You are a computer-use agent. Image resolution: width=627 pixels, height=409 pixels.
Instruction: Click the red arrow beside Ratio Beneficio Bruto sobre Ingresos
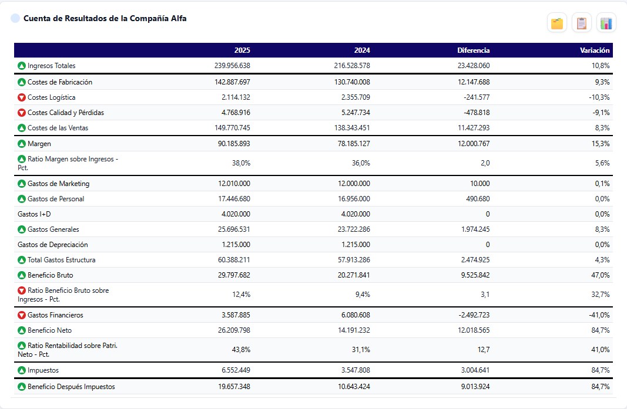pyautogui.click(x=22, y=290)
